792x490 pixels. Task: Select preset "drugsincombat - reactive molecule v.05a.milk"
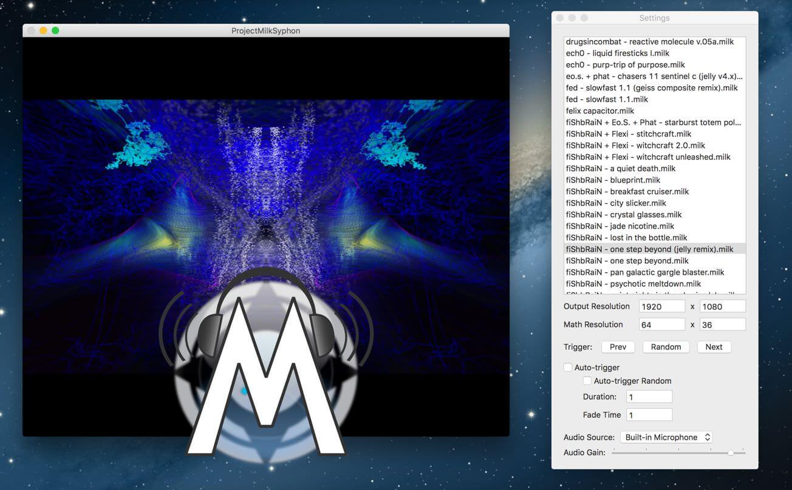[x=655, y=42]
